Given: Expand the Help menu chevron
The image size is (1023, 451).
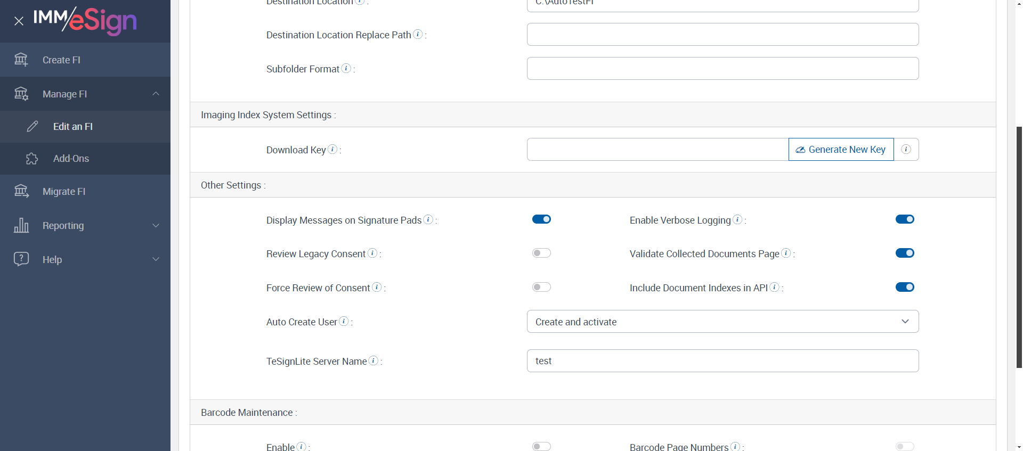Looking at the screenshot, I should point(156,259).
